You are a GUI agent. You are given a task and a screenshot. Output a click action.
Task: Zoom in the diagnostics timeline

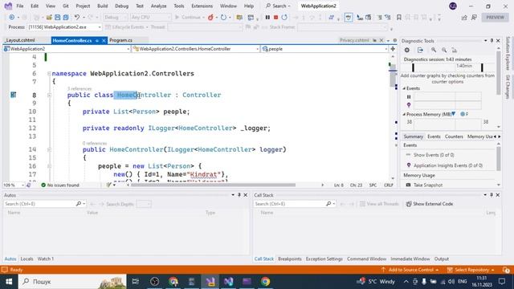coord(434,50)
